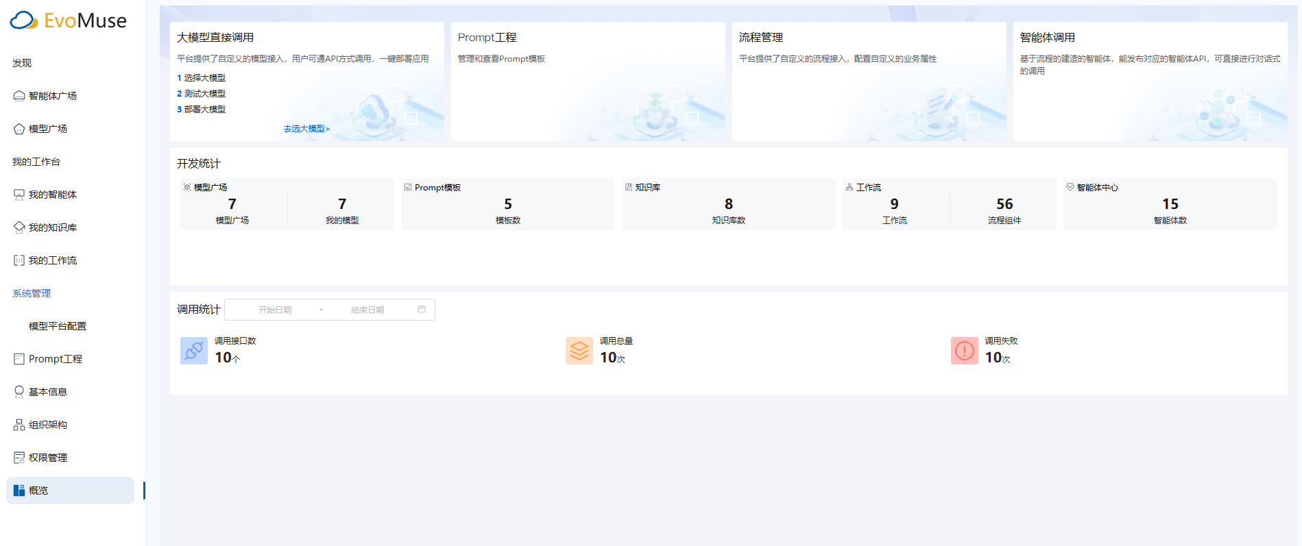Click the 智能体中心 stats header icon
The image size is (1302, 546).
(x=1070, y=187)
